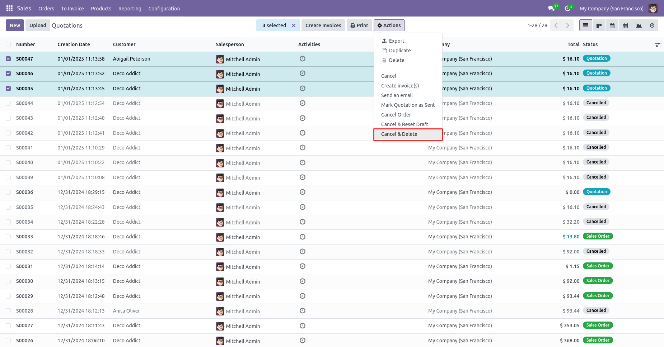Open the company switcher My Company (San Francisco)
The image size is (664, 347).
[x=612, y=9]
